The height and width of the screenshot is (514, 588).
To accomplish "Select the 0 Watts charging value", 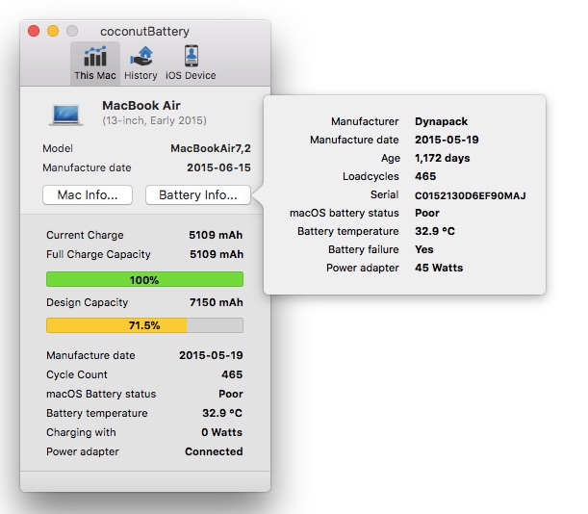I will point(222,432).
